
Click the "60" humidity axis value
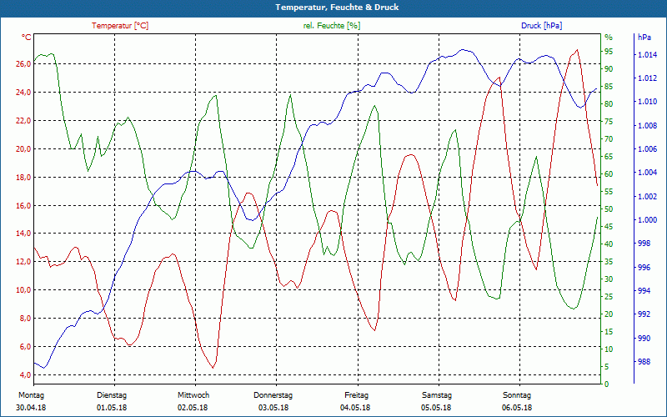pos(609,174)
